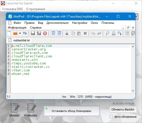The height and width of the screenshot is (123, 142).
Task: Restore the inner MDI document window
Action: tap(128, 28)
